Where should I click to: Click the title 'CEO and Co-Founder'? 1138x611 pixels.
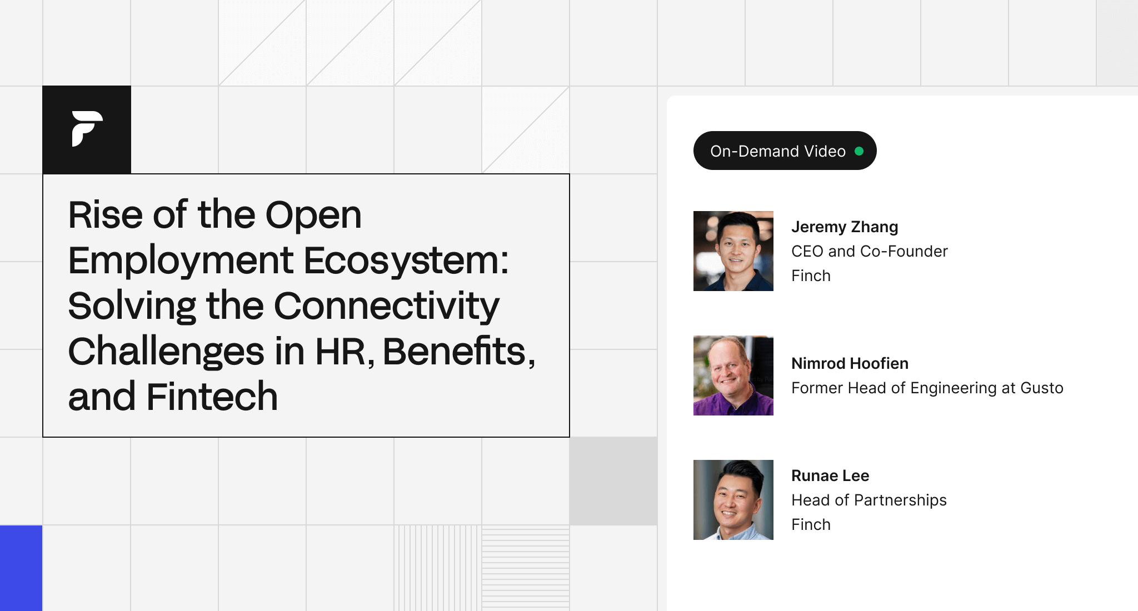tap(870, 251)
